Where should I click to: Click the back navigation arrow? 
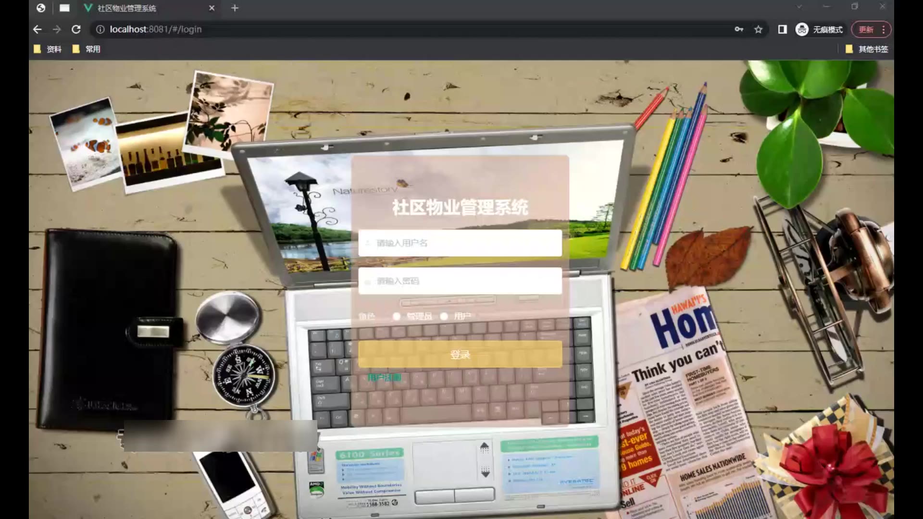click(37, 29)
